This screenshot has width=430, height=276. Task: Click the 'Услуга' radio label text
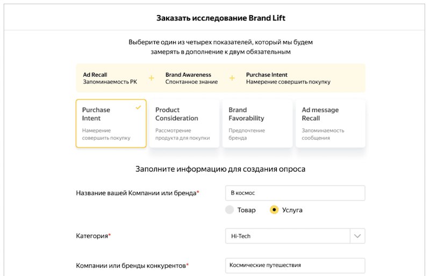coord(292,210)
